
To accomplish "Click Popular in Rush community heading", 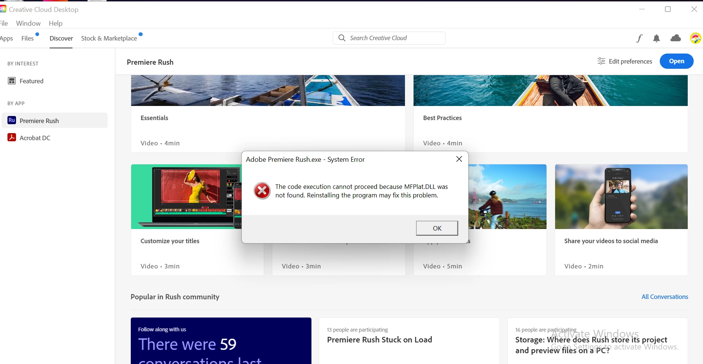I will (175, 297).
